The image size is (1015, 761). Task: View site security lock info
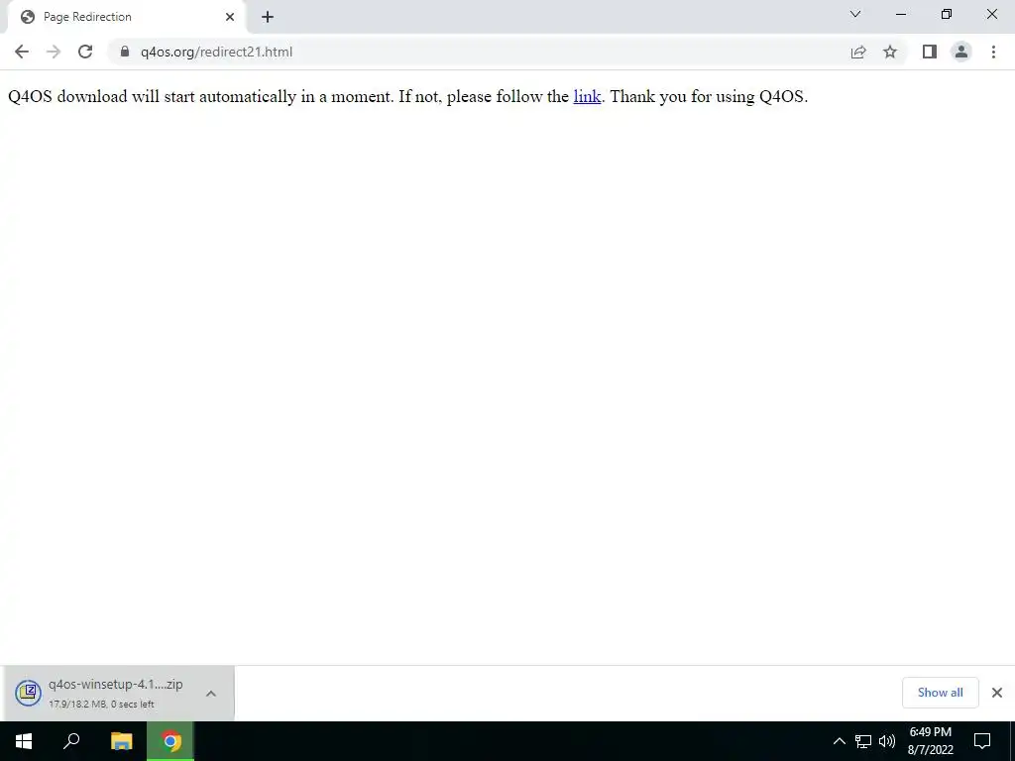click(x=125, y=52)
